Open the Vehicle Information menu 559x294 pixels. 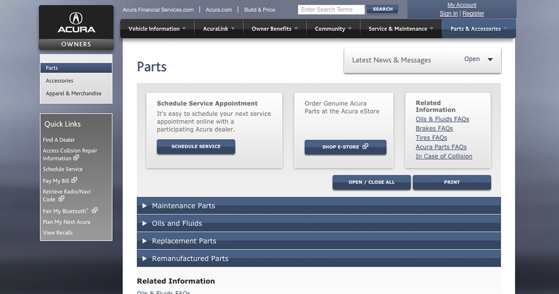157,29
